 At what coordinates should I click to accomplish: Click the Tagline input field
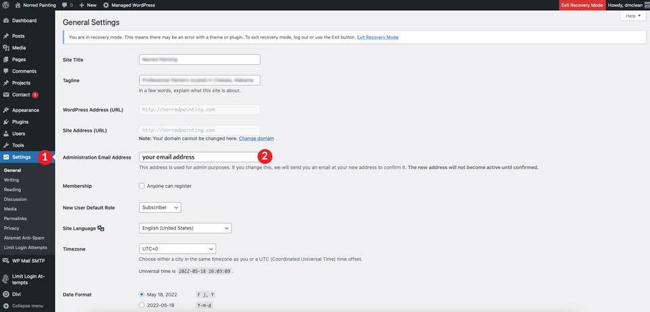click(x=200, y=80)
